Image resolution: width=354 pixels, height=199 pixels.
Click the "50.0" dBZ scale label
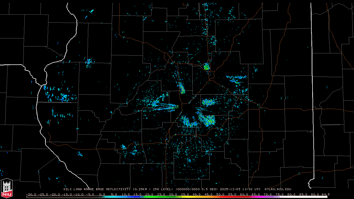click(220, 194)
